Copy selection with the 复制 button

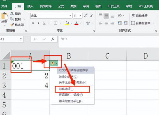pos(15,19)
